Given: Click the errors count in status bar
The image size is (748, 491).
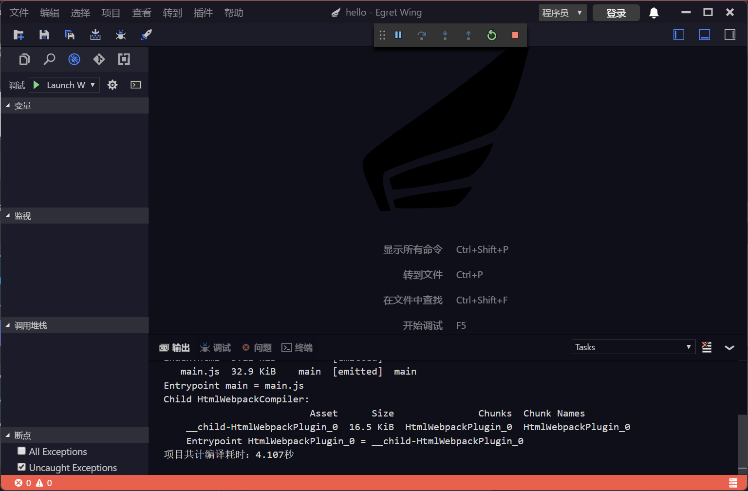Looking at the screenshot, I should tap(23, 483).
